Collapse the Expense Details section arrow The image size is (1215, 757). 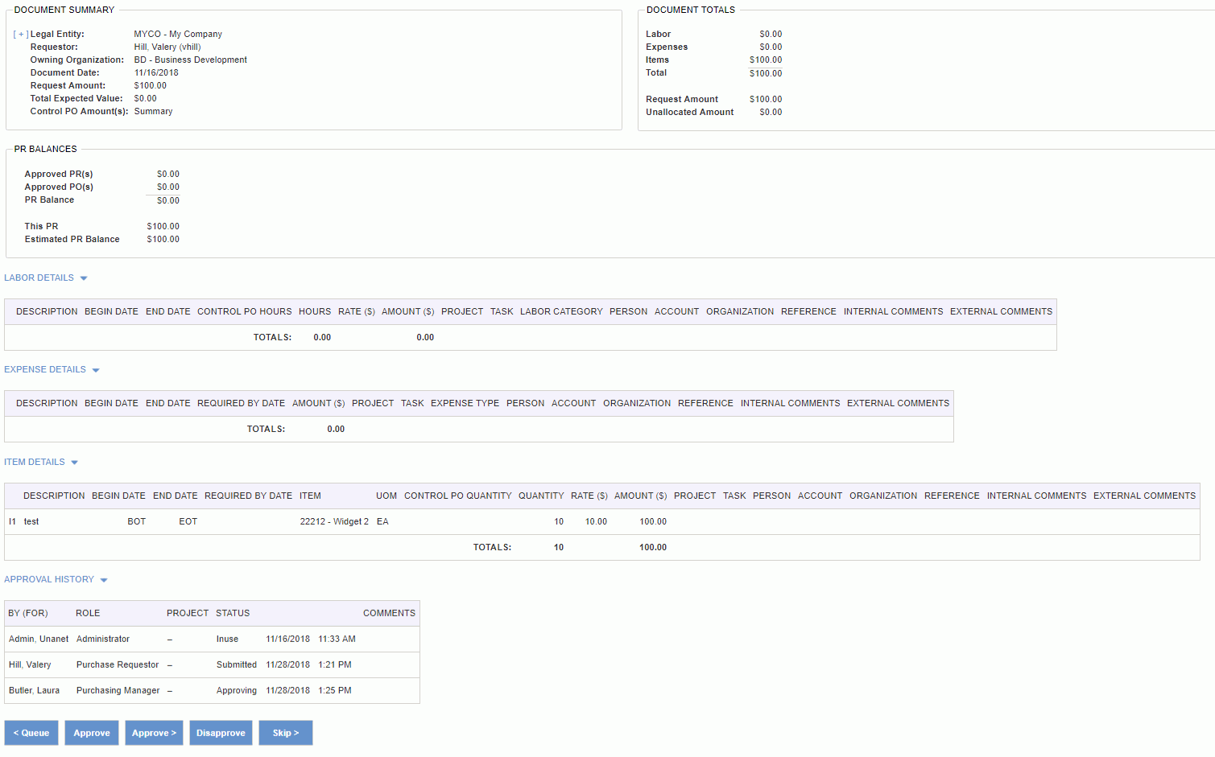(96, 370)
